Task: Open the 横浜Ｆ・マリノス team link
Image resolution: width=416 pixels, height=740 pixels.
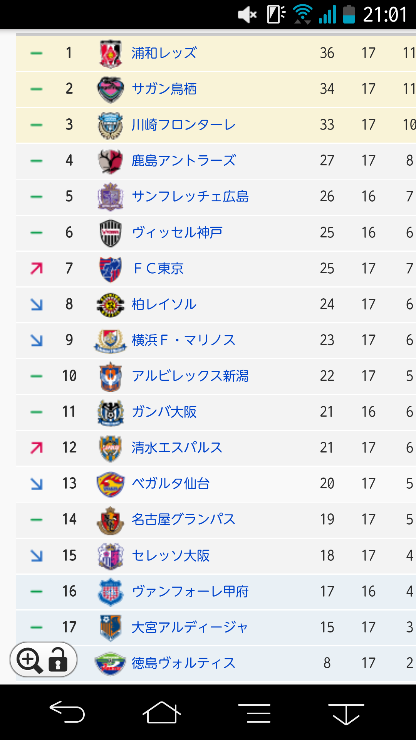Action: click(183, 340)
